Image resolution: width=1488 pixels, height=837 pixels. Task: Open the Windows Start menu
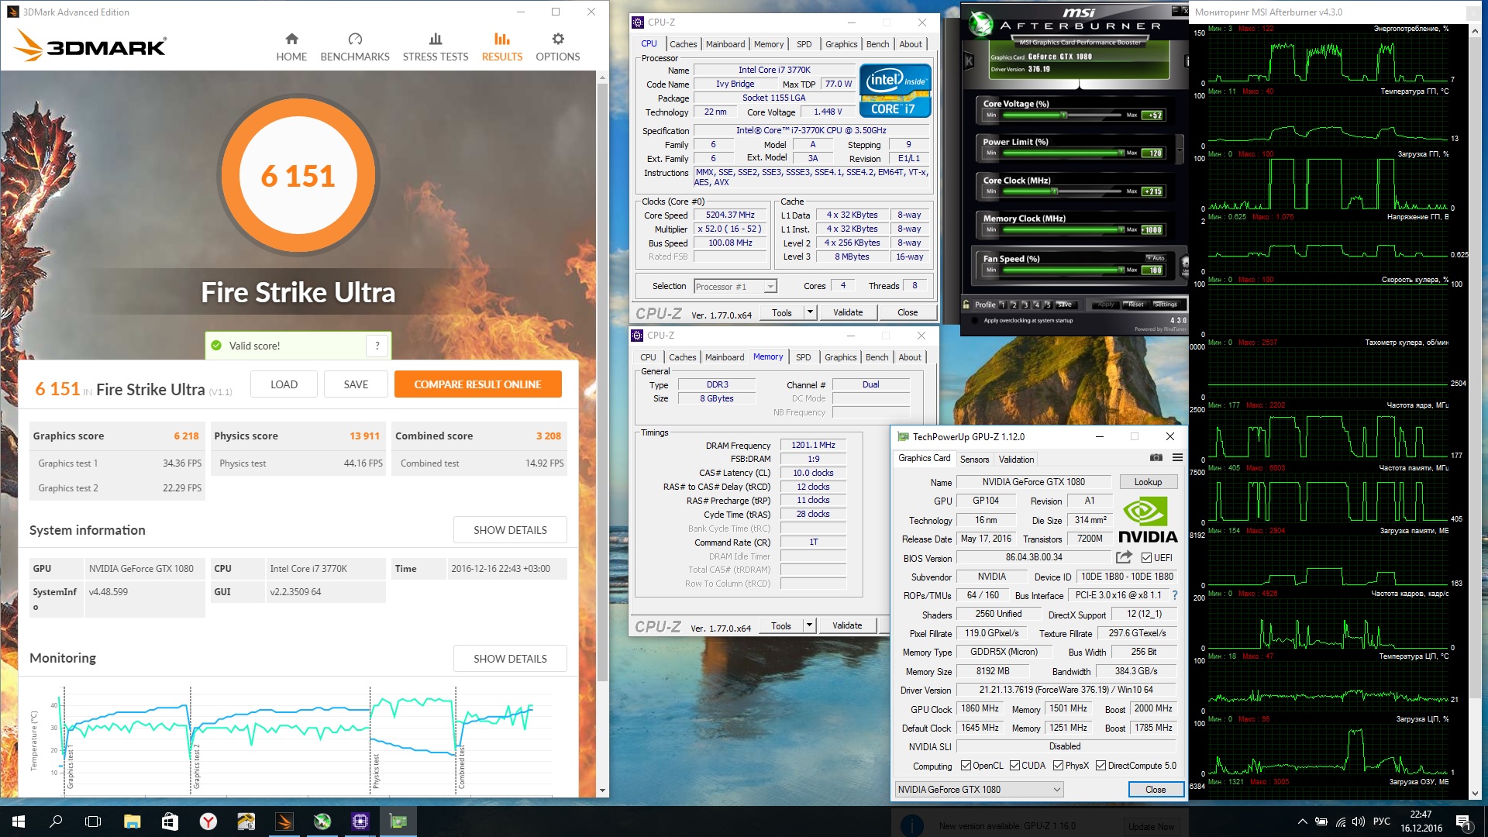[19, 821]
